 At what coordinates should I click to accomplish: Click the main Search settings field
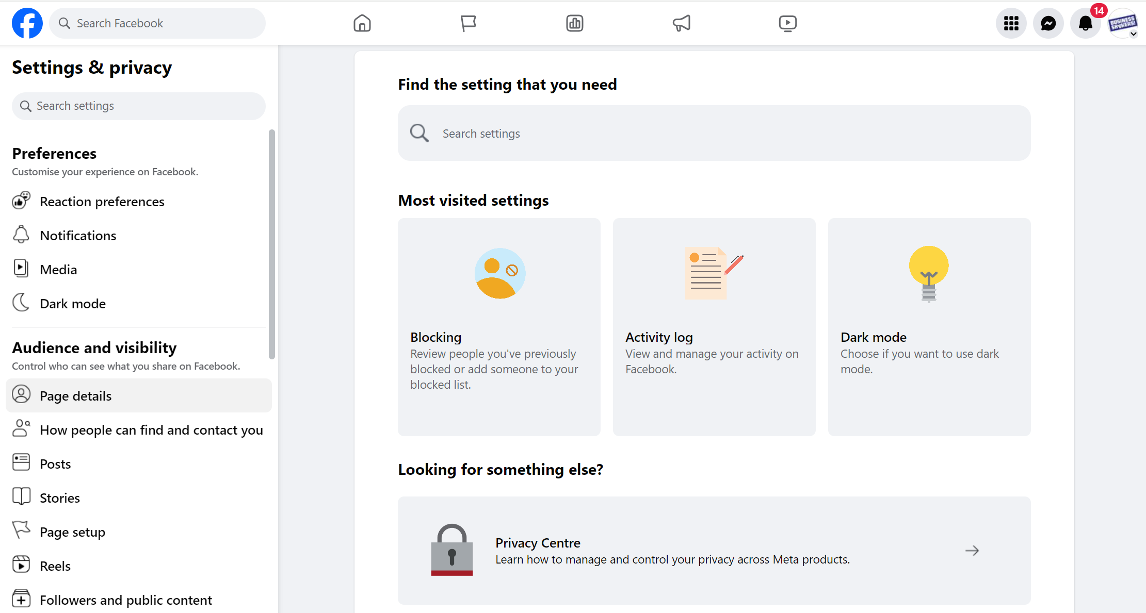click(714, 133)
